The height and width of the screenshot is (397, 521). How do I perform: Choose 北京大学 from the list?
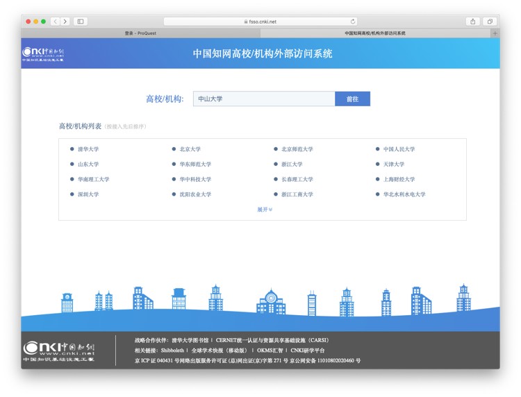tap(190, 149)
